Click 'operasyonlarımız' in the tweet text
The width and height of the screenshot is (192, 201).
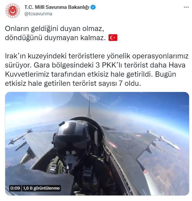(160, 56)
